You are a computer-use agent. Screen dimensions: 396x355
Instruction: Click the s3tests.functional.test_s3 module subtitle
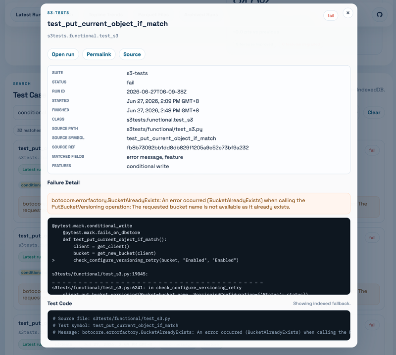point(83,36)
